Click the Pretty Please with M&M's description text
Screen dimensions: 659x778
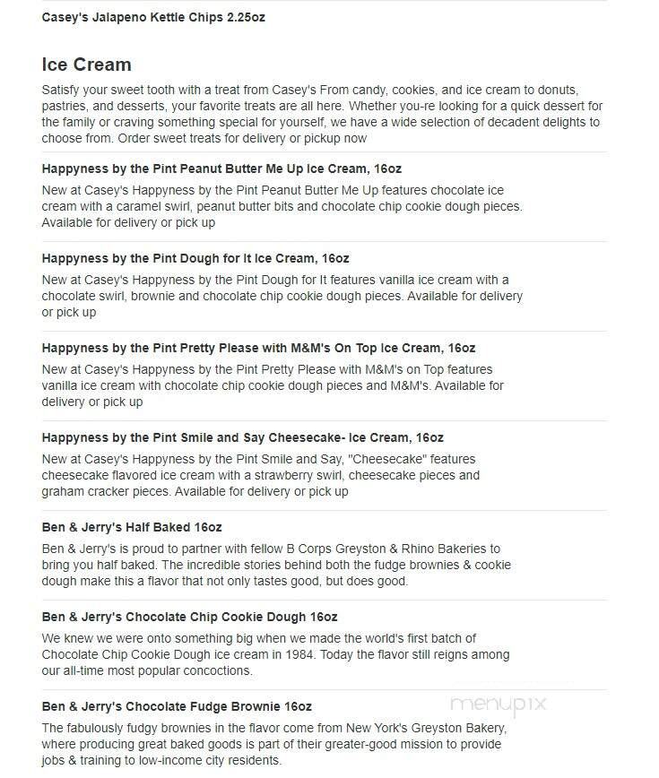(273, 385)
